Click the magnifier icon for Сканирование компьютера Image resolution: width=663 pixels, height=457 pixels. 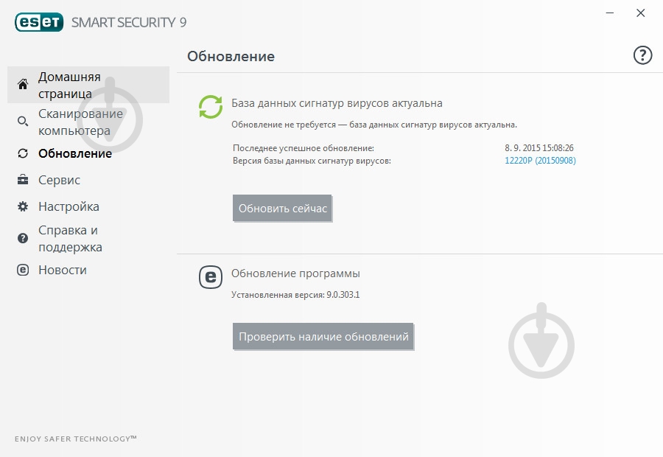click(x=24, y=119)
